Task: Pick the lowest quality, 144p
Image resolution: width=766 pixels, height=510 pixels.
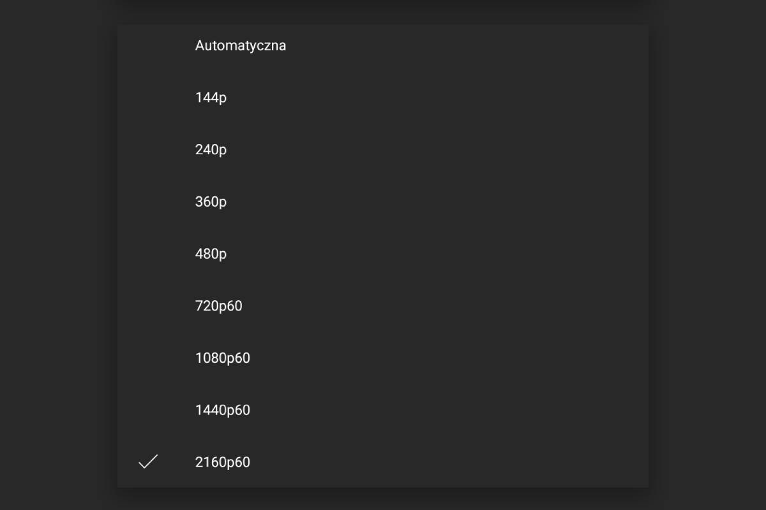Action: click(383, 98)
